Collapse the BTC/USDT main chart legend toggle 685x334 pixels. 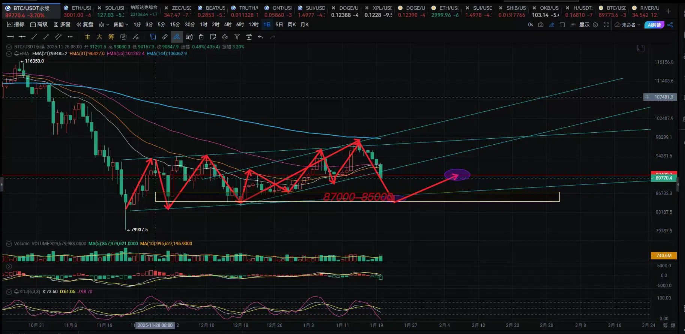point(9,47)
